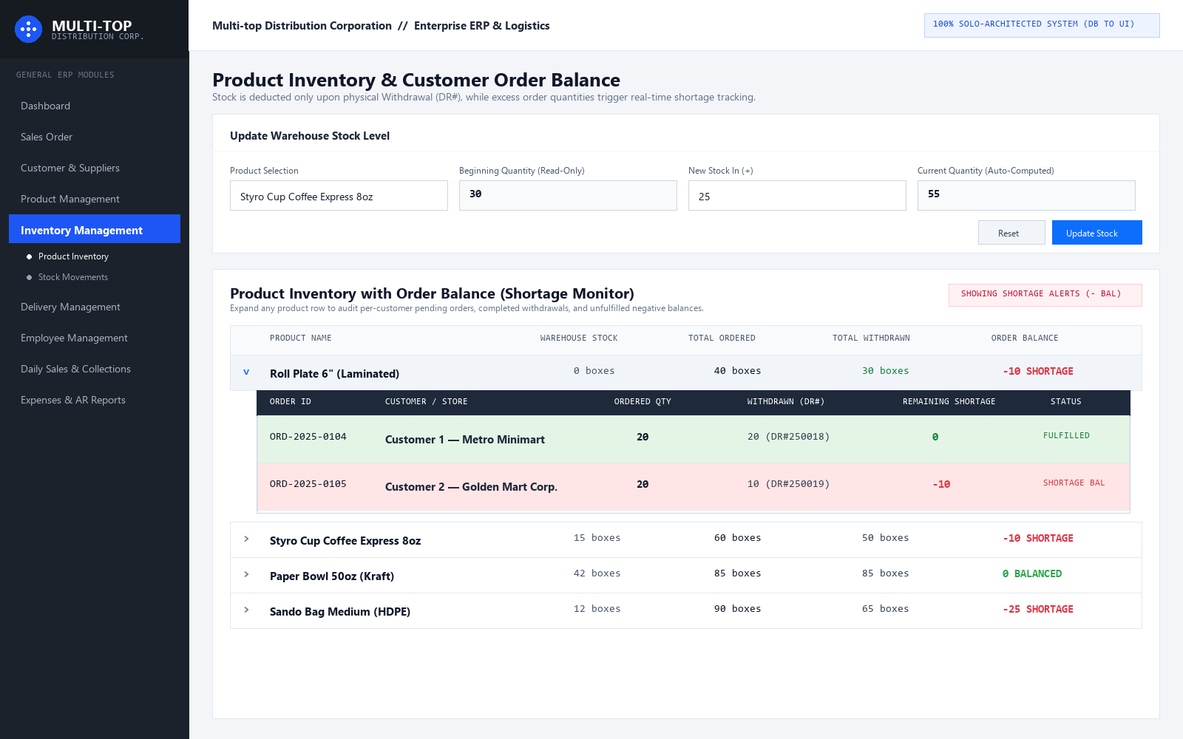
Task: Click the Showing Shortage Alerts badge
Action: pyautogui.click(x=1045, y=295)
